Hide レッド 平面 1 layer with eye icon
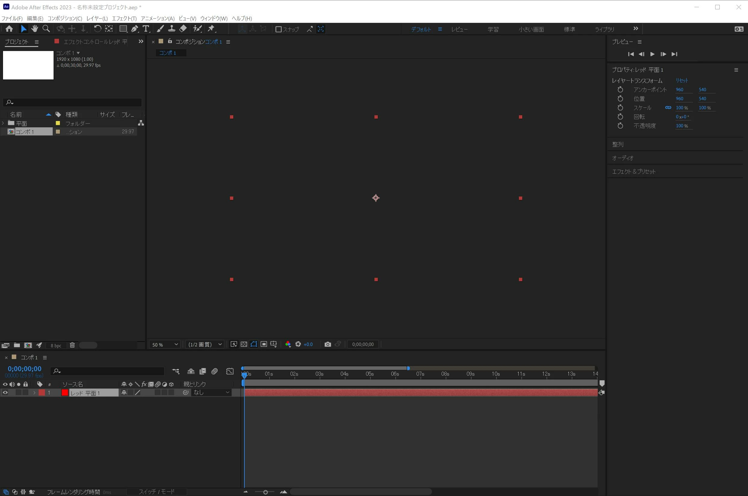This screenshot has width=748, height=496. [x=5, y=392]
